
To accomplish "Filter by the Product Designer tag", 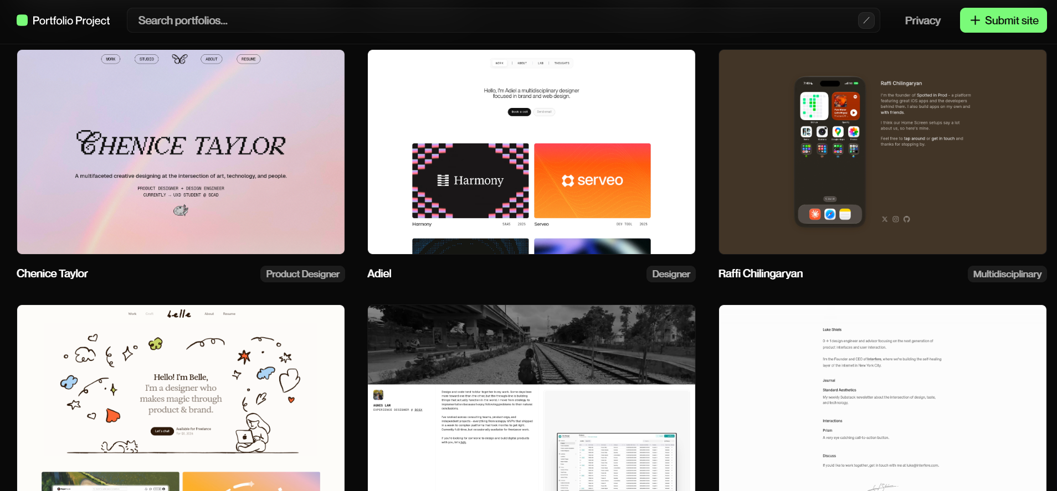I will pos(302,274).
